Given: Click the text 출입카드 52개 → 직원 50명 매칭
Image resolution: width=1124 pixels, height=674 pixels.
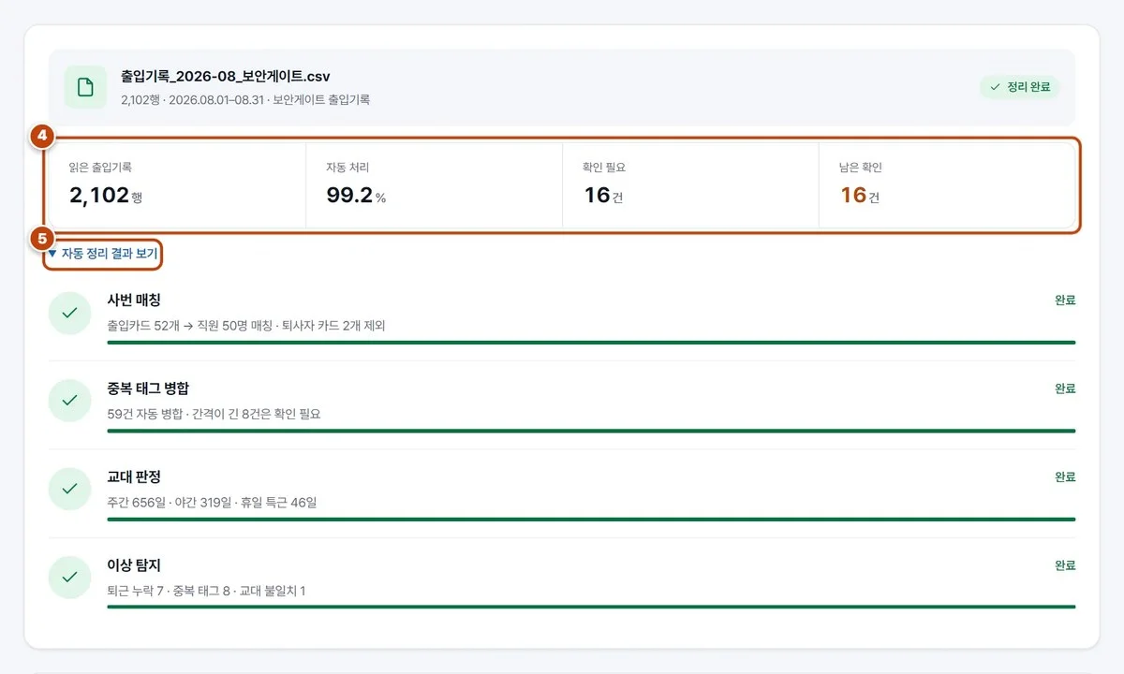Looking at the screenshot, I should coord(189,326).
